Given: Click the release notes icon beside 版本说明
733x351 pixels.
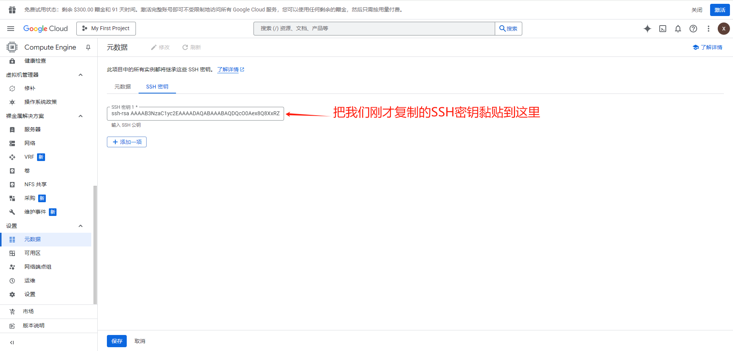Looking at the screenshot, I should 12,326.
